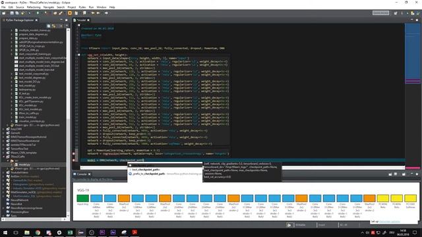This screenshot has width=422, height=237.
Task: Click the error marker beside the regression line
Action: click(x=74, y=154)
